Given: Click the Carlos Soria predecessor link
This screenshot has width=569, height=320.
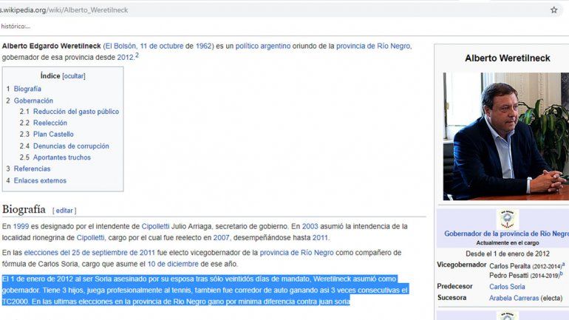Looking at the screenshot, I should pos(507,287).
